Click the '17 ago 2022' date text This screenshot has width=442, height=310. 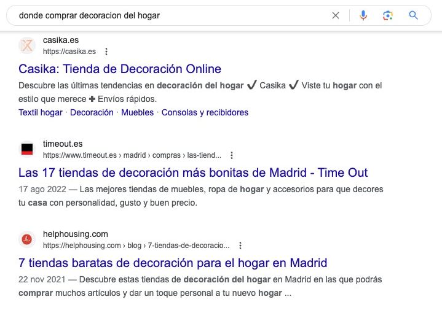(x=42, y=189)
